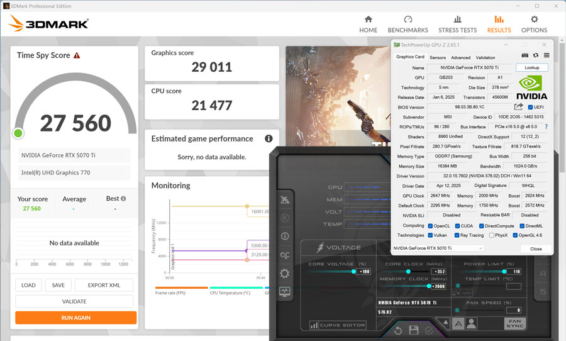Click the VALIDATE button

click(x=74, y=301)
